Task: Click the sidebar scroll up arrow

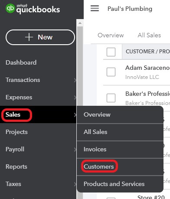Action: [80, 23]
